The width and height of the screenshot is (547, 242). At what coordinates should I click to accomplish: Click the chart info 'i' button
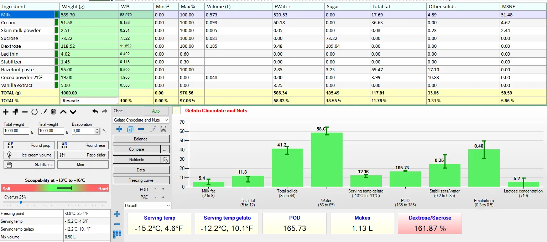click(176, 110)
